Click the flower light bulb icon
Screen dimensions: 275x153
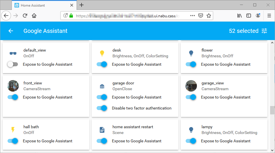(x=191, y=53)
